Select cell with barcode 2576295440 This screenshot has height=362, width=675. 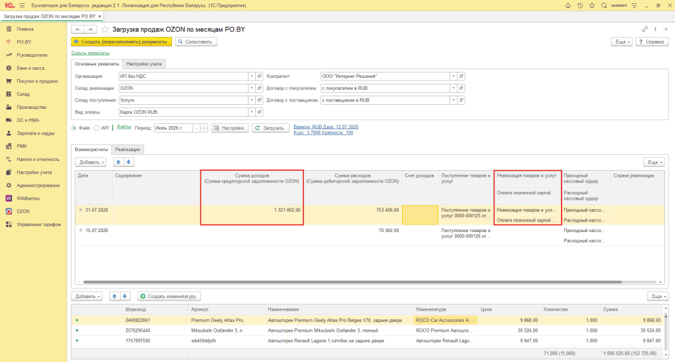click(156, 330)
